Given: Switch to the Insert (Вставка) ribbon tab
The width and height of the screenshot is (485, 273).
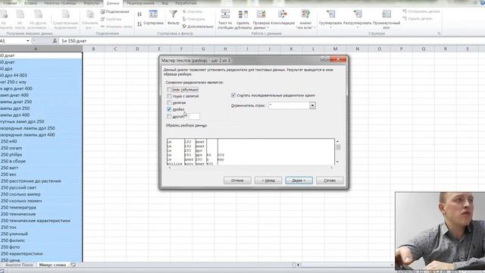Looking at the screenshot, I should [30, 3].
